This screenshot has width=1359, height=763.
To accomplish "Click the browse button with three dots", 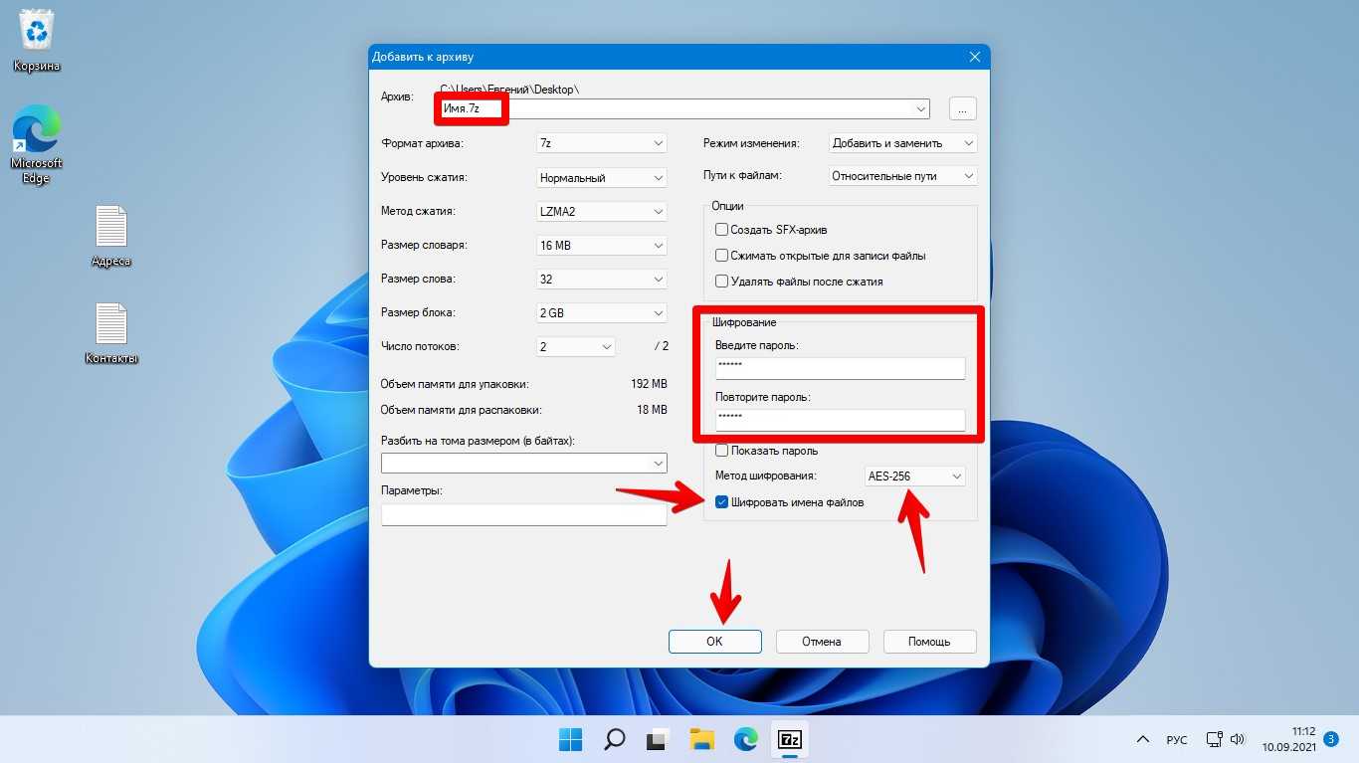I will (963, 108).
